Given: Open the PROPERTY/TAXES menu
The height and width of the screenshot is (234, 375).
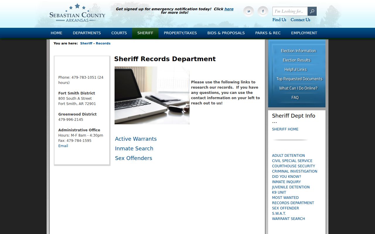Looking at the screenshot, I should pos(180,33).
